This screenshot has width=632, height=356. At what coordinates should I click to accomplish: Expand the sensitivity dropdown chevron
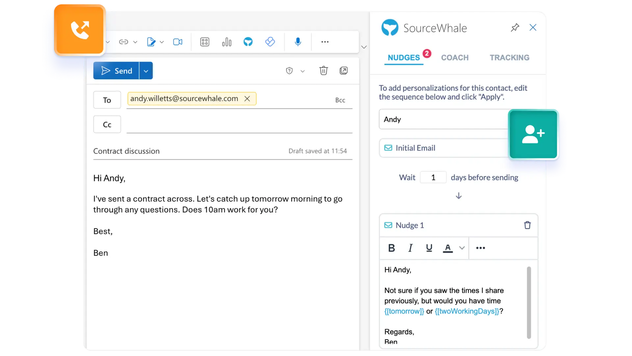[303, 71]
